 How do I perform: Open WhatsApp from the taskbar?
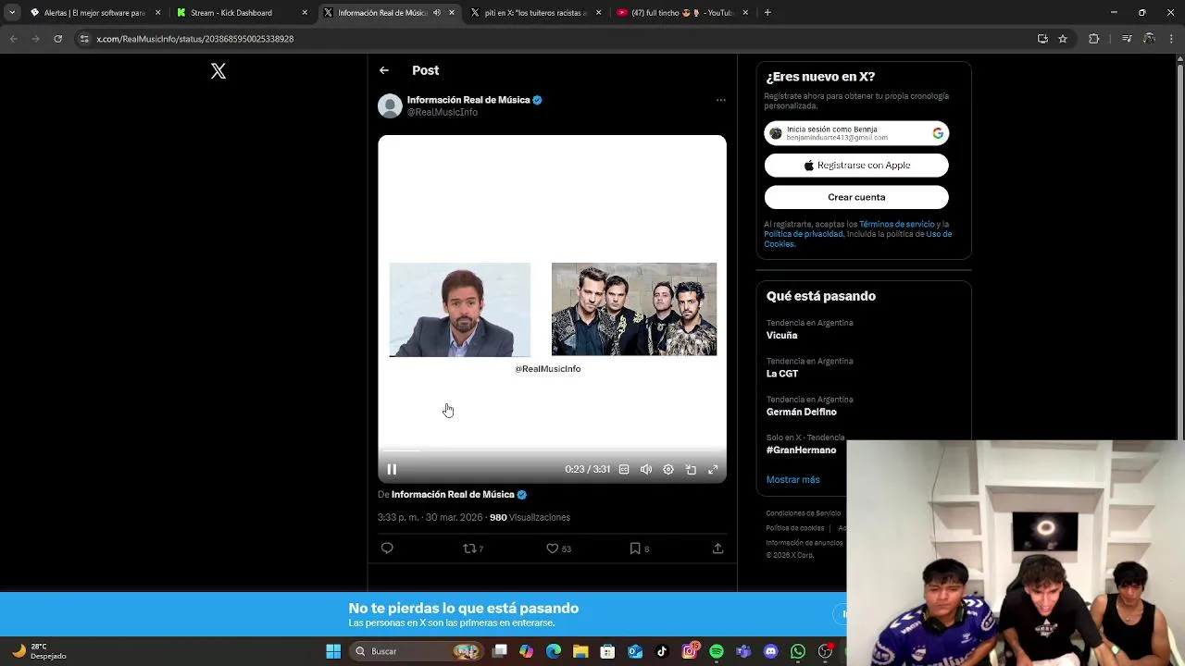(x=798, y=651)
